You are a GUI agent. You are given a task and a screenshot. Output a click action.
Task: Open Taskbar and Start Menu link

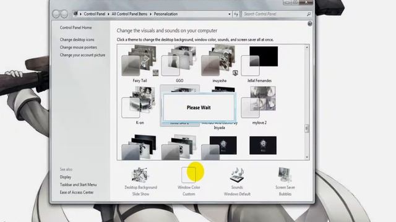click(78, 184)
